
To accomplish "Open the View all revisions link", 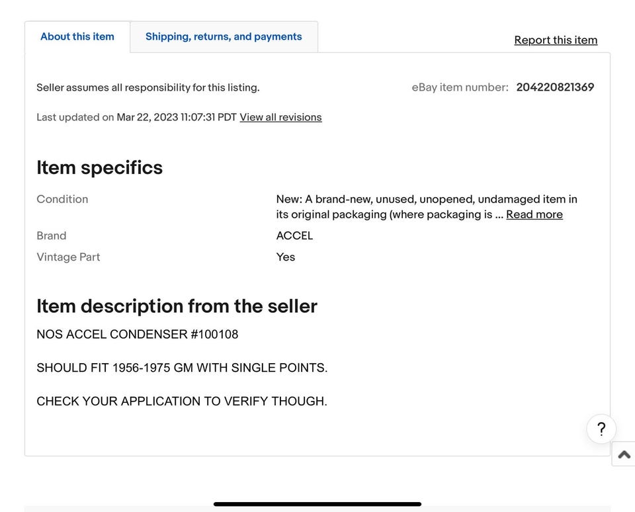I will point(280,118).
